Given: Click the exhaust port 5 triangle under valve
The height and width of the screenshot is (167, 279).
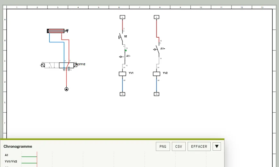Looking at the screenshot, I should coord(64,70).
